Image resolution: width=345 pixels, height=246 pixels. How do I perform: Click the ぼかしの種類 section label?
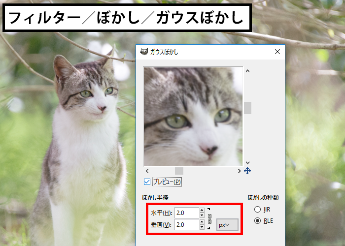click(263, 198)
